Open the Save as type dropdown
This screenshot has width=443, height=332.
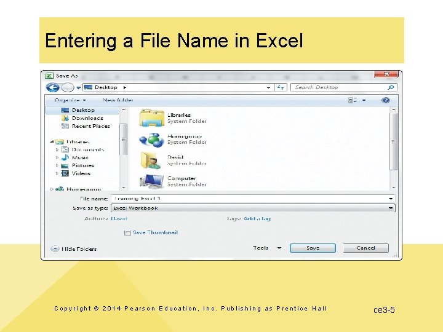coord(253,208)
